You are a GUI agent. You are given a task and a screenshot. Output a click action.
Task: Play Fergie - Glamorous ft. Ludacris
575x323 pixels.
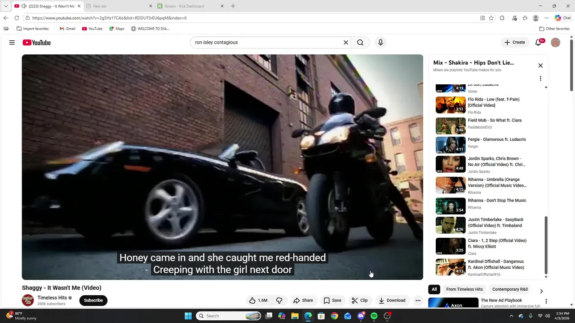click(487, 145)
